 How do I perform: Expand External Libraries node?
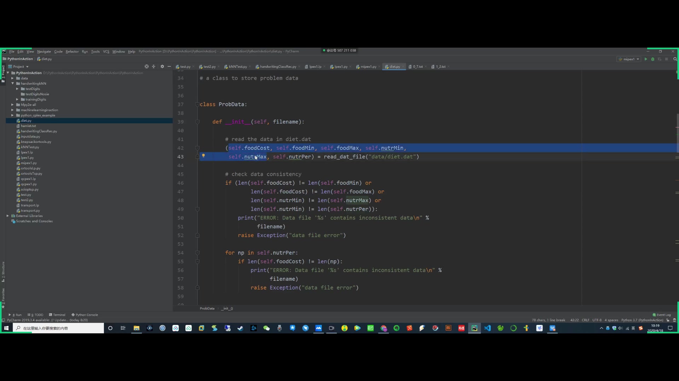(8, 216)
